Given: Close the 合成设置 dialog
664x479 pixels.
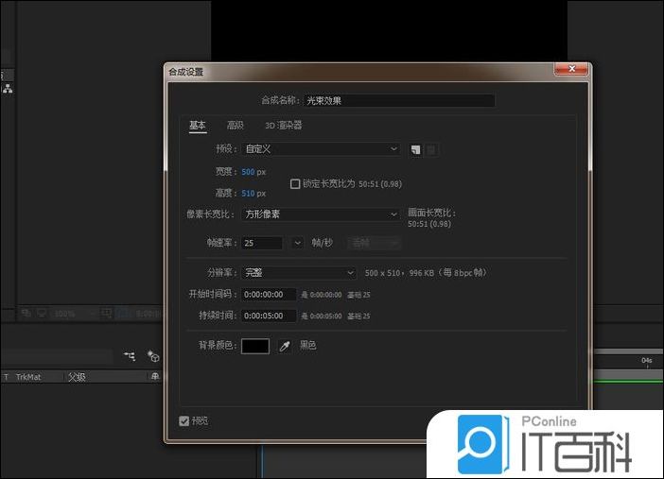Looking at the screenshot, I should [571, 69].
